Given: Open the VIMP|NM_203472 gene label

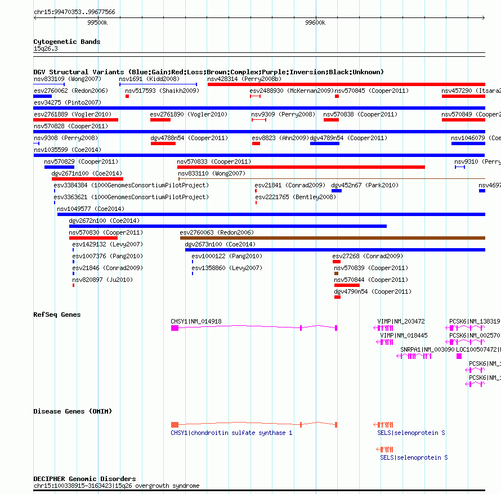Looking at the screenshot, I should pyautogui.click(x=401, y=321).
